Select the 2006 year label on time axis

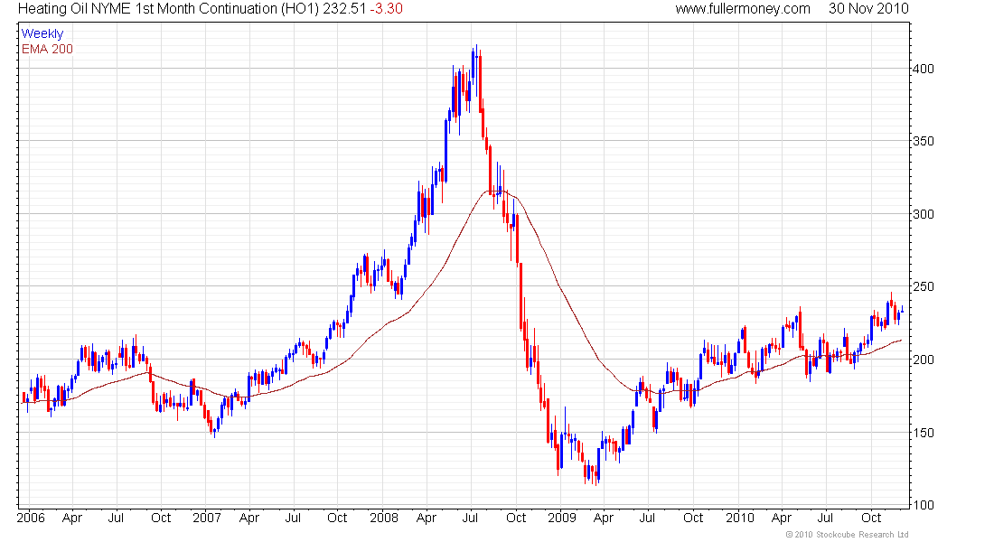click(x=31, y=518)
